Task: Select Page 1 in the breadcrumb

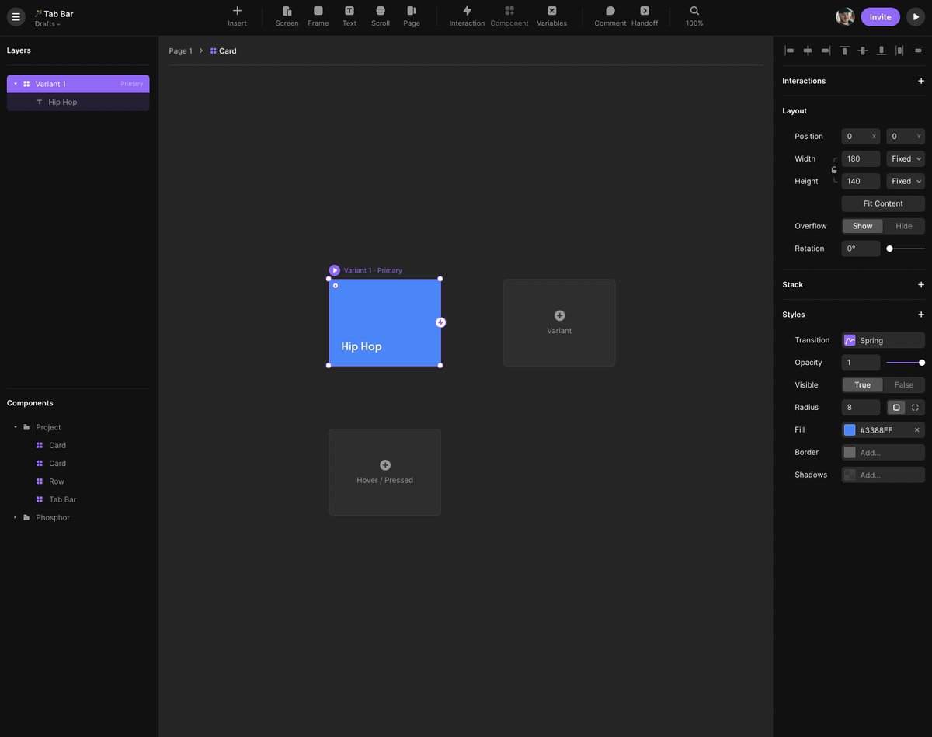Action: (179, 50)
